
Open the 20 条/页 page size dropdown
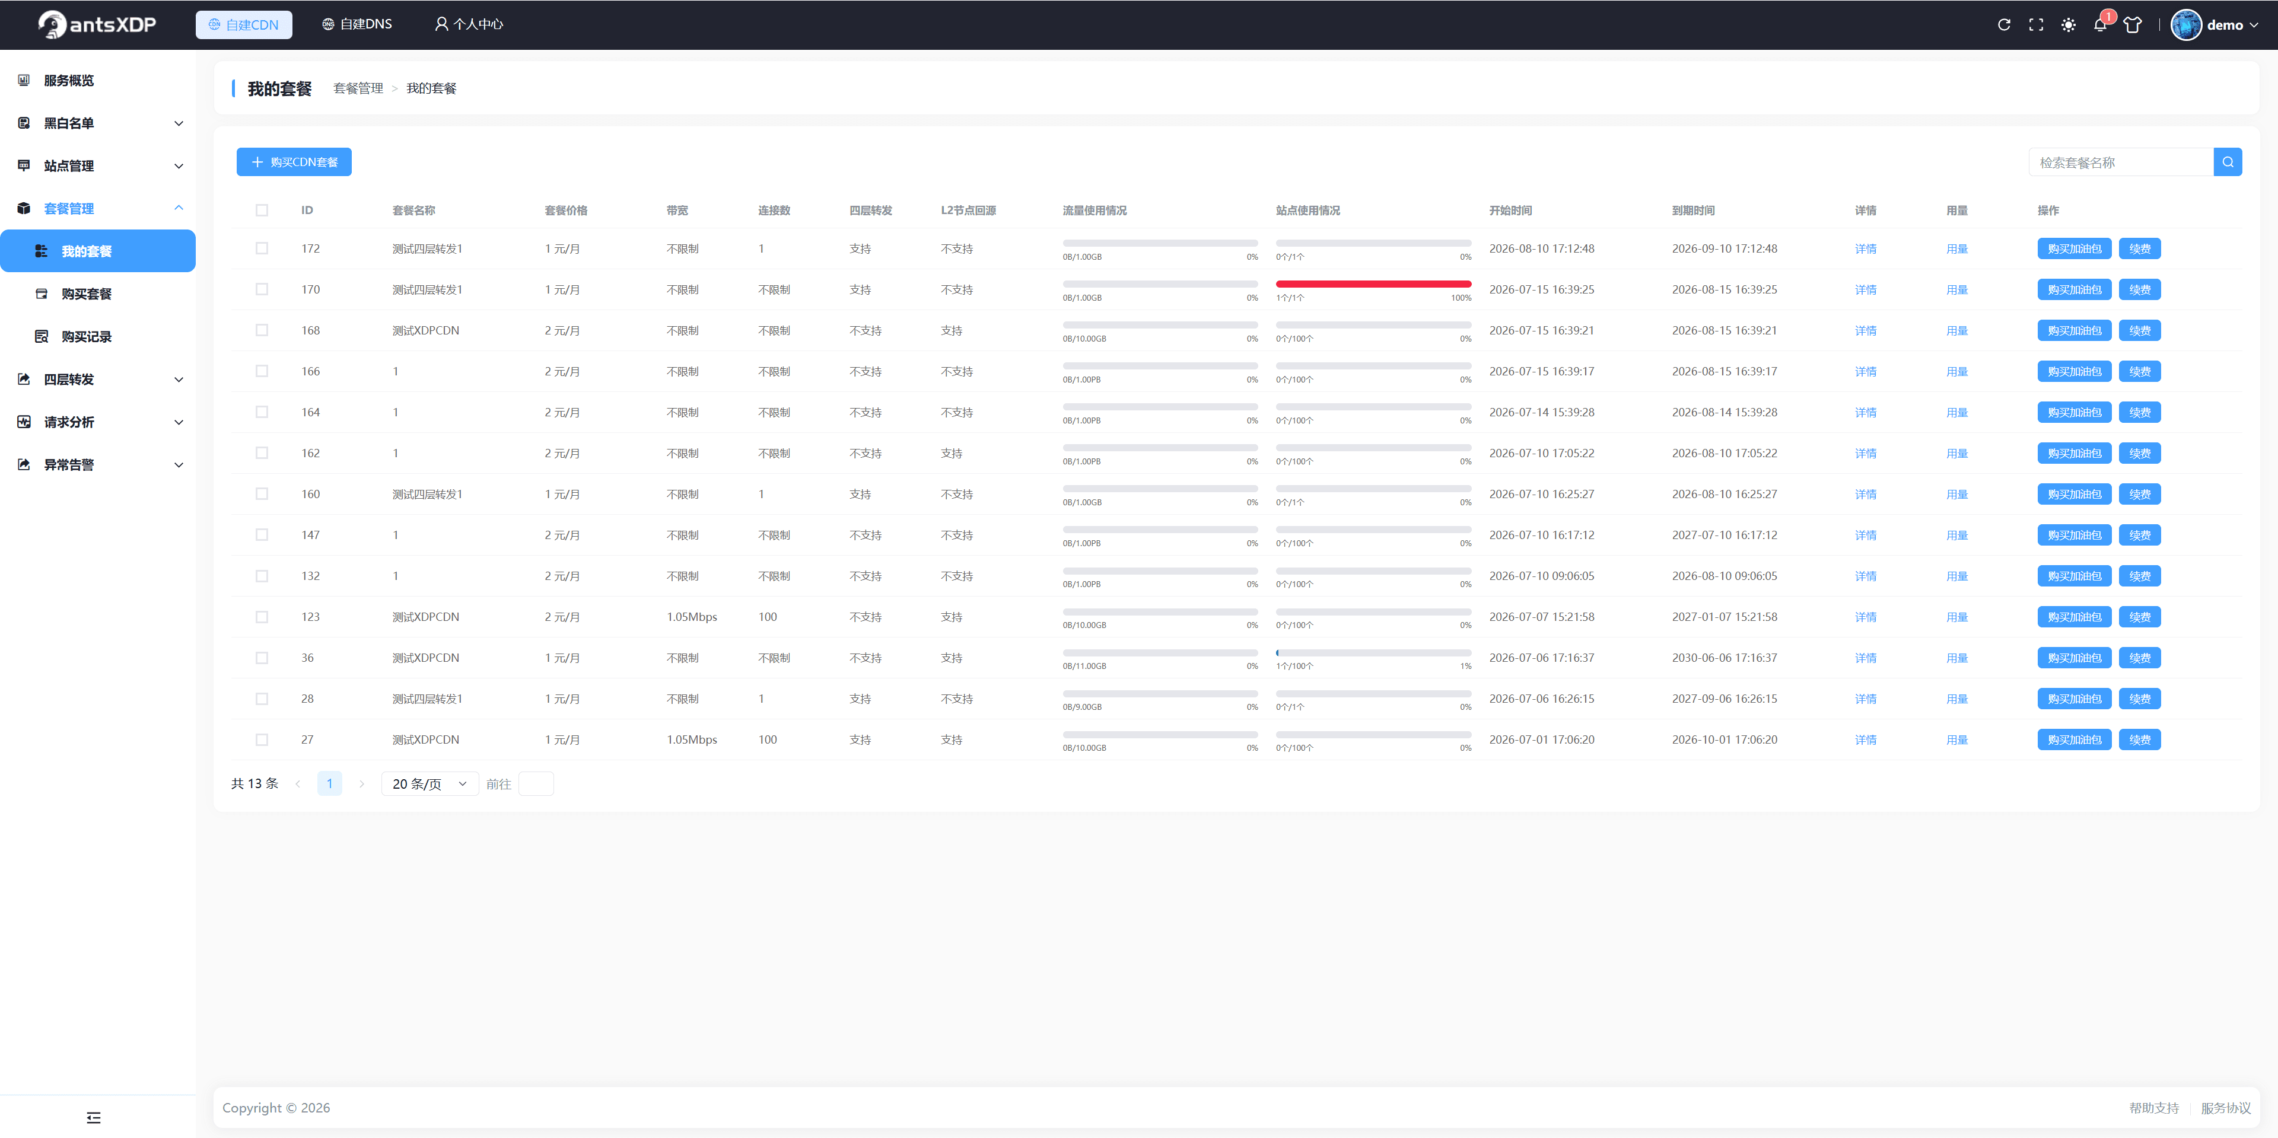(x=429, y=783)
